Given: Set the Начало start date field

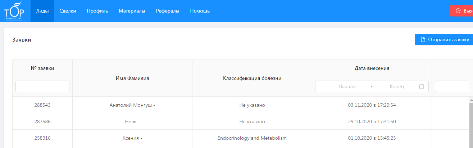Looking at the screenshot, I should coord(347,86).
